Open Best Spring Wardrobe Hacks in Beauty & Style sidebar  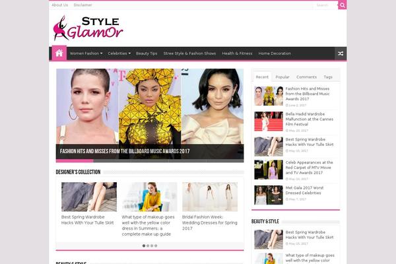(310, 235)
